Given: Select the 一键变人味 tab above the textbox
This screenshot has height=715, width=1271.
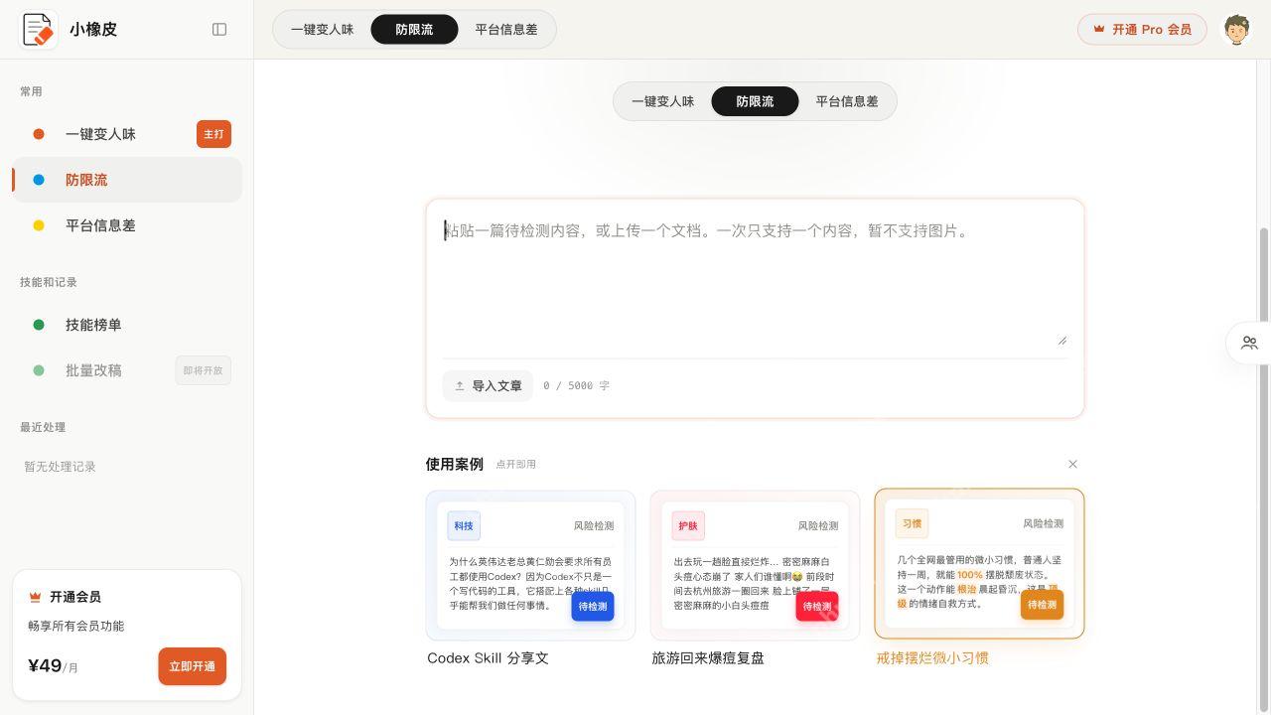Looking at the screenshot, I should coord(663,101).
